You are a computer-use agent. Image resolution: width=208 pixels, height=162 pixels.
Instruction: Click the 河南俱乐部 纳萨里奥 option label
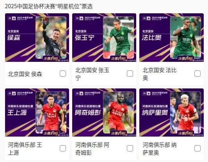(x=160, y=149)
